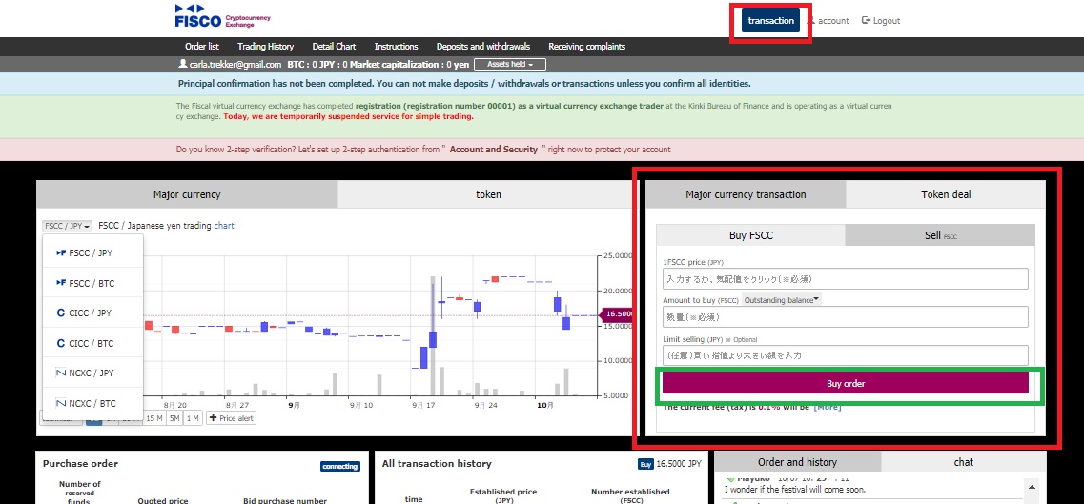Select CICC / BTC pair

click(x=92, y=343)
